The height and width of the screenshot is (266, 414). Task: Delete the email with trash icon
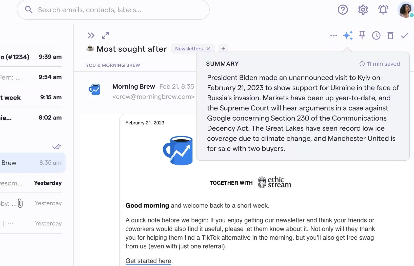[390, 35]
